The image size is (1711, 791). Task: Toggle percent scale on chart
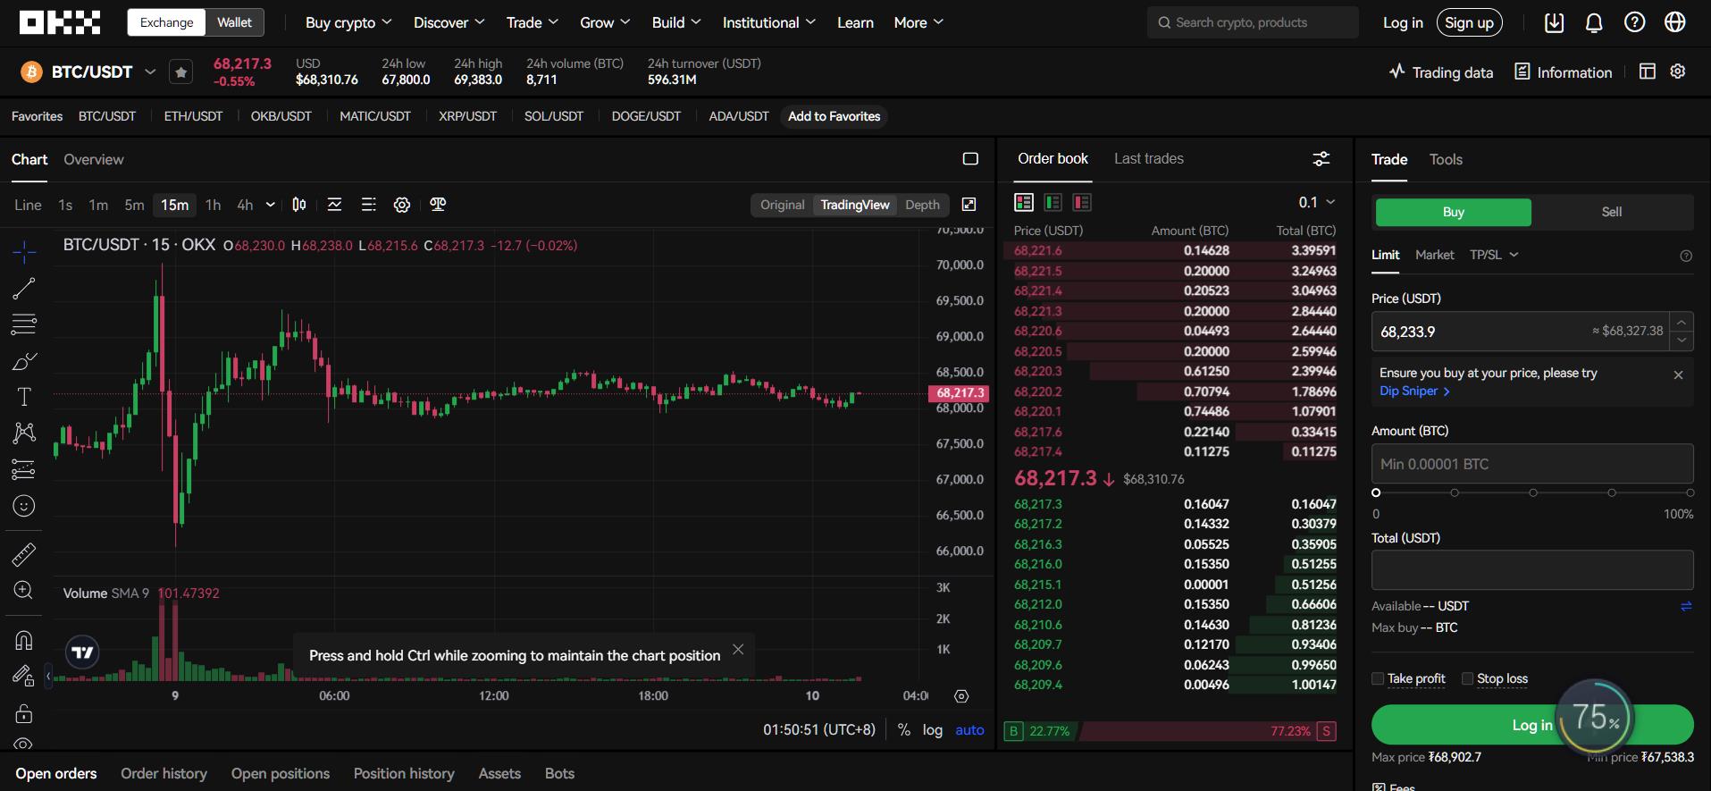(x=904, y=730)
